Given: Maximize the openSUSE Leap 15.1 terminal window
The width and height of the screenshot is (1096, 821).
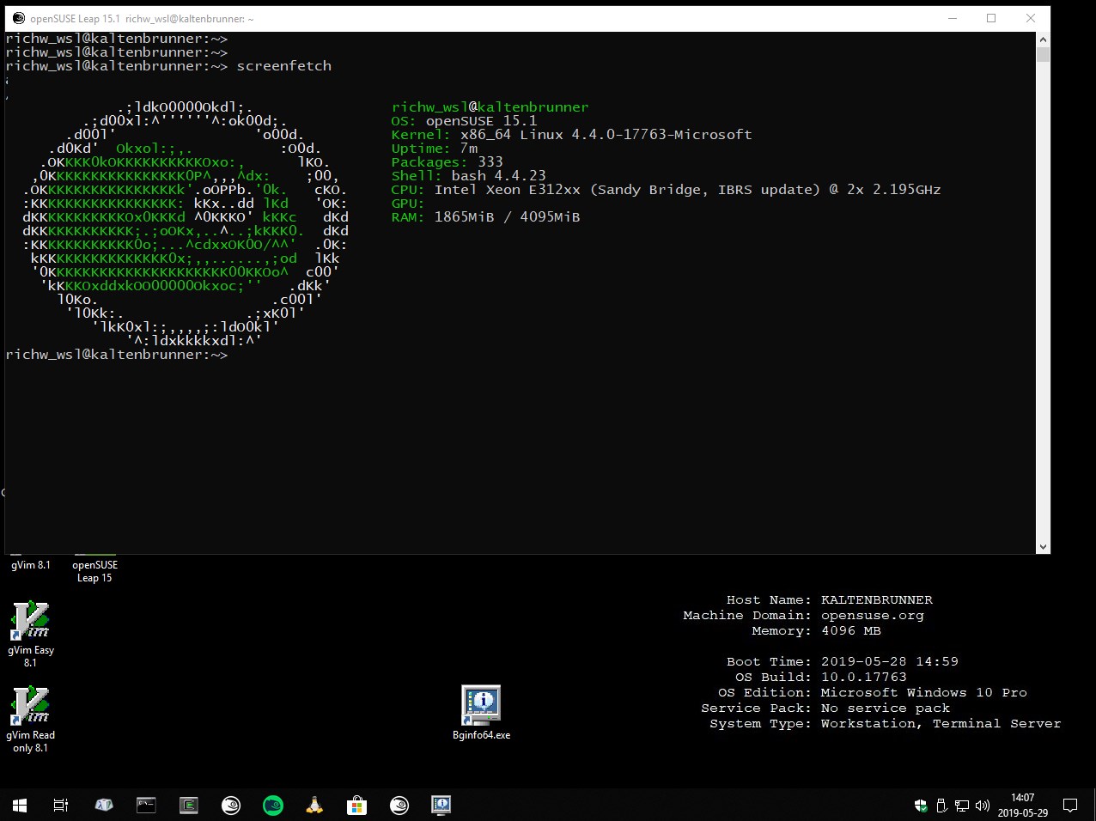Looking at the screenshot, I should click(x=991, y=18).
